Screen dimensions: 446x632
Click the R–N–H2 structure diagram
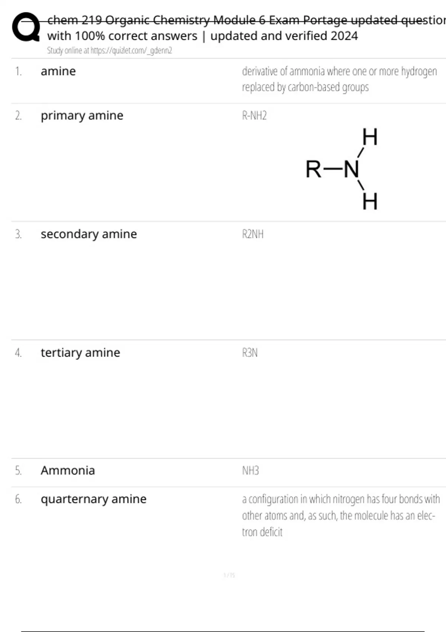point(342,169)
